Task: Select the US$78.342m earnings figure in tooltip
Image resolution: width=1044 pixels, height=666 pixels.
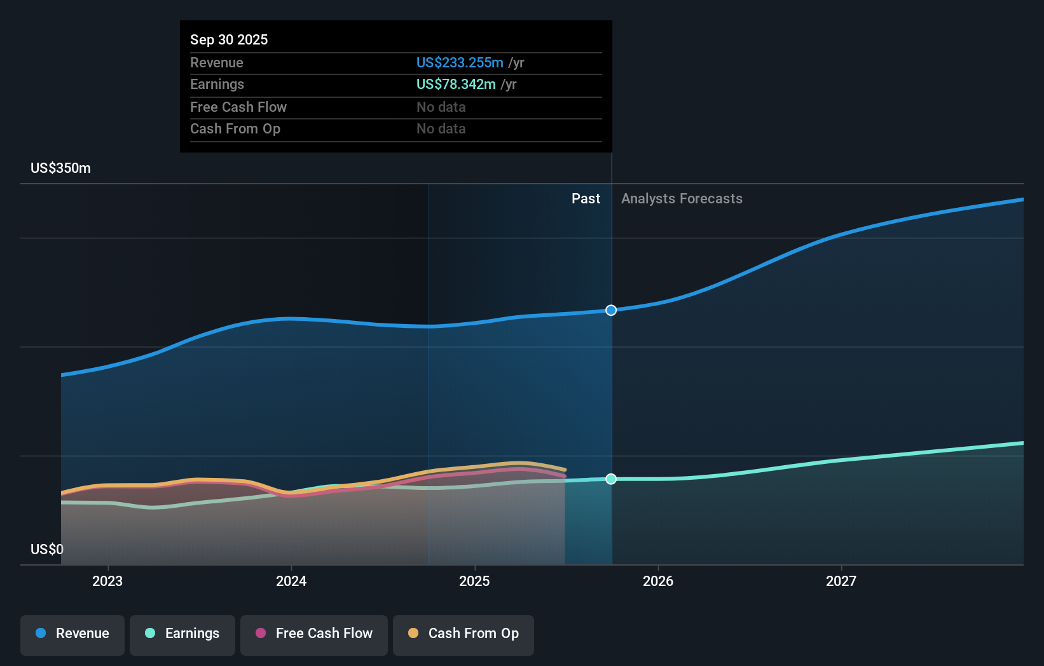Action: pos(455,84)
